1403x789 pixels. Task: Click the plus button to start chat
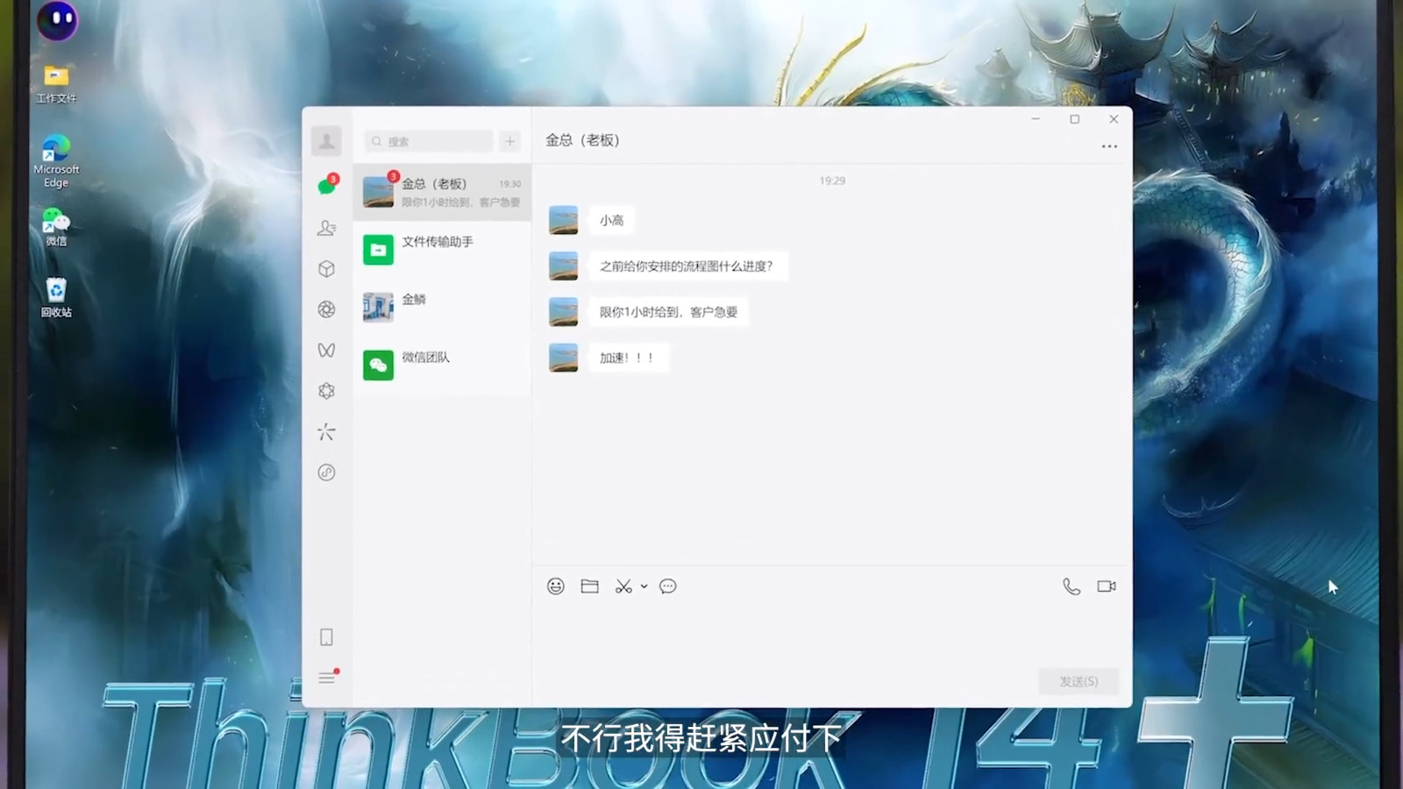point(509,141)
